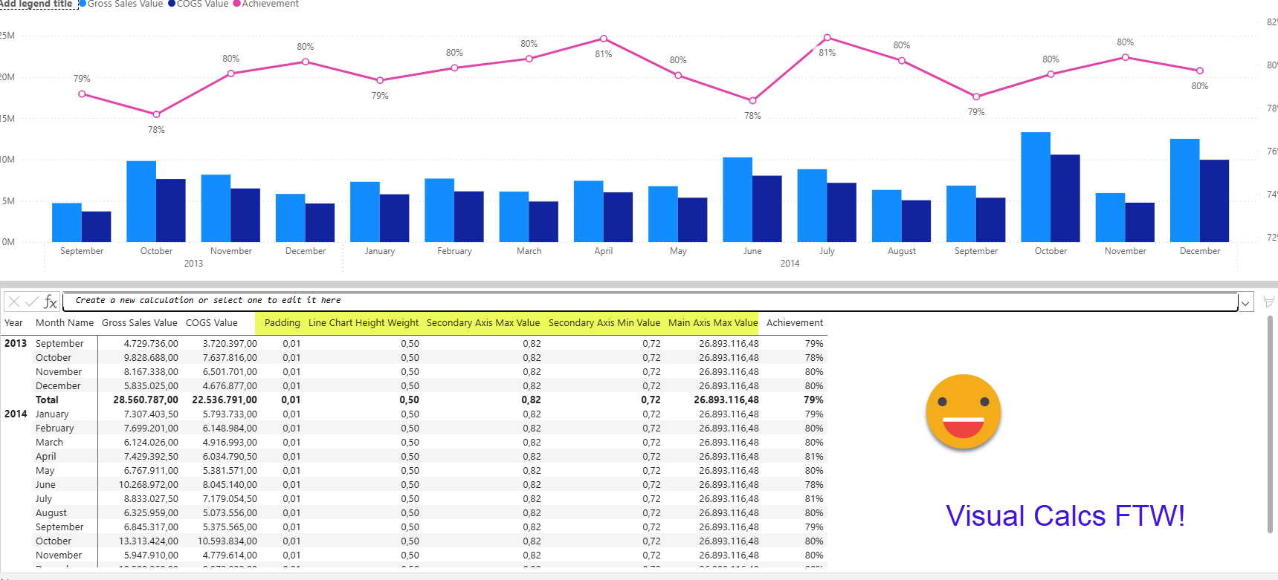Click the April 2014 Achievement line marker
The image size is (1278, 580).
point(603,39)
